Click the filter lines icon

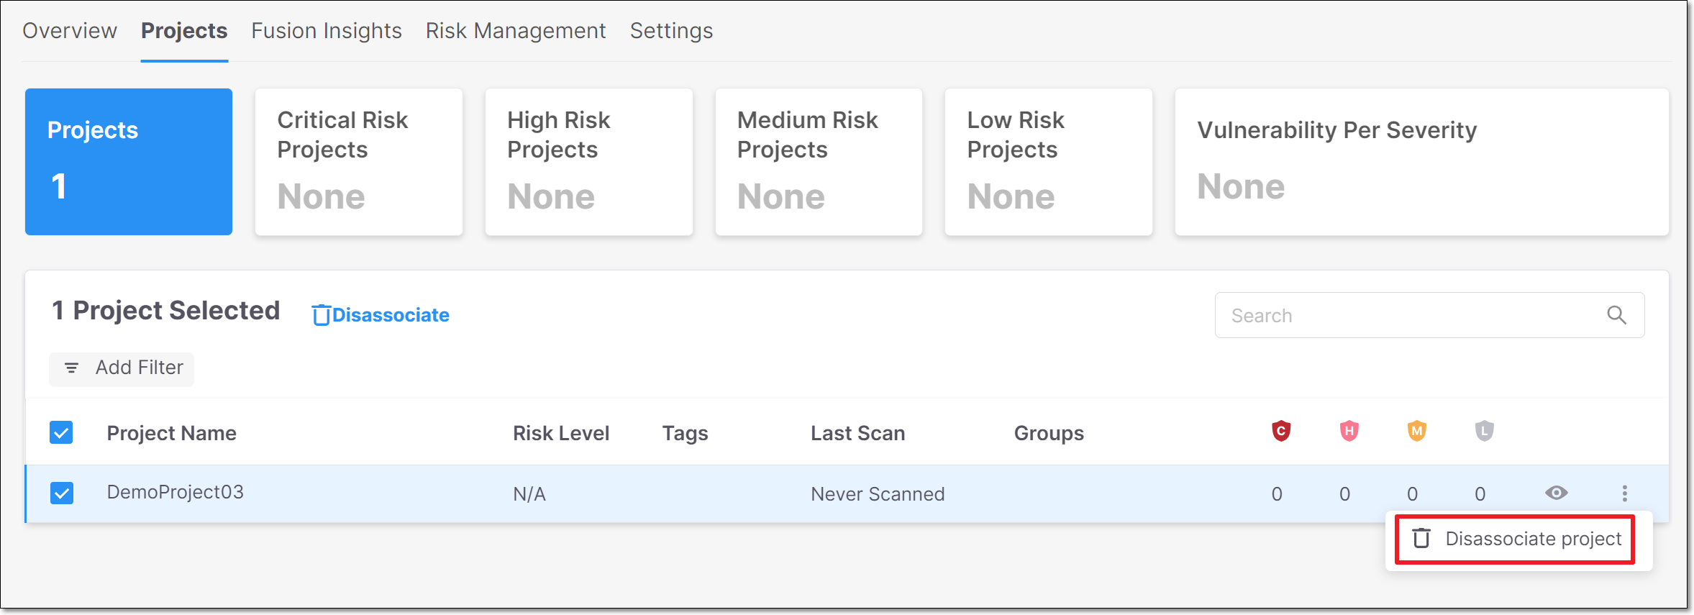click(71, 368)
